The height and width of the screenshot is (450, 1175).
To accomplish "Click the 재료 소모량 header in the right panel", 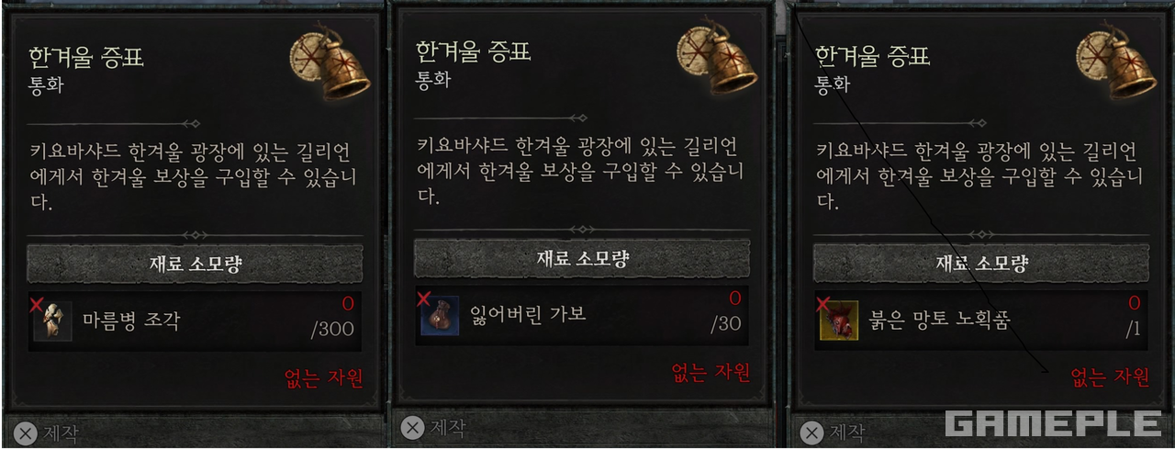I will [x=980, y=264].
